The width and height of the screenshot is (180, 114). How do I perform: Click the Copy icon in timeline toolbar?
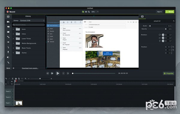click(16, 79)
